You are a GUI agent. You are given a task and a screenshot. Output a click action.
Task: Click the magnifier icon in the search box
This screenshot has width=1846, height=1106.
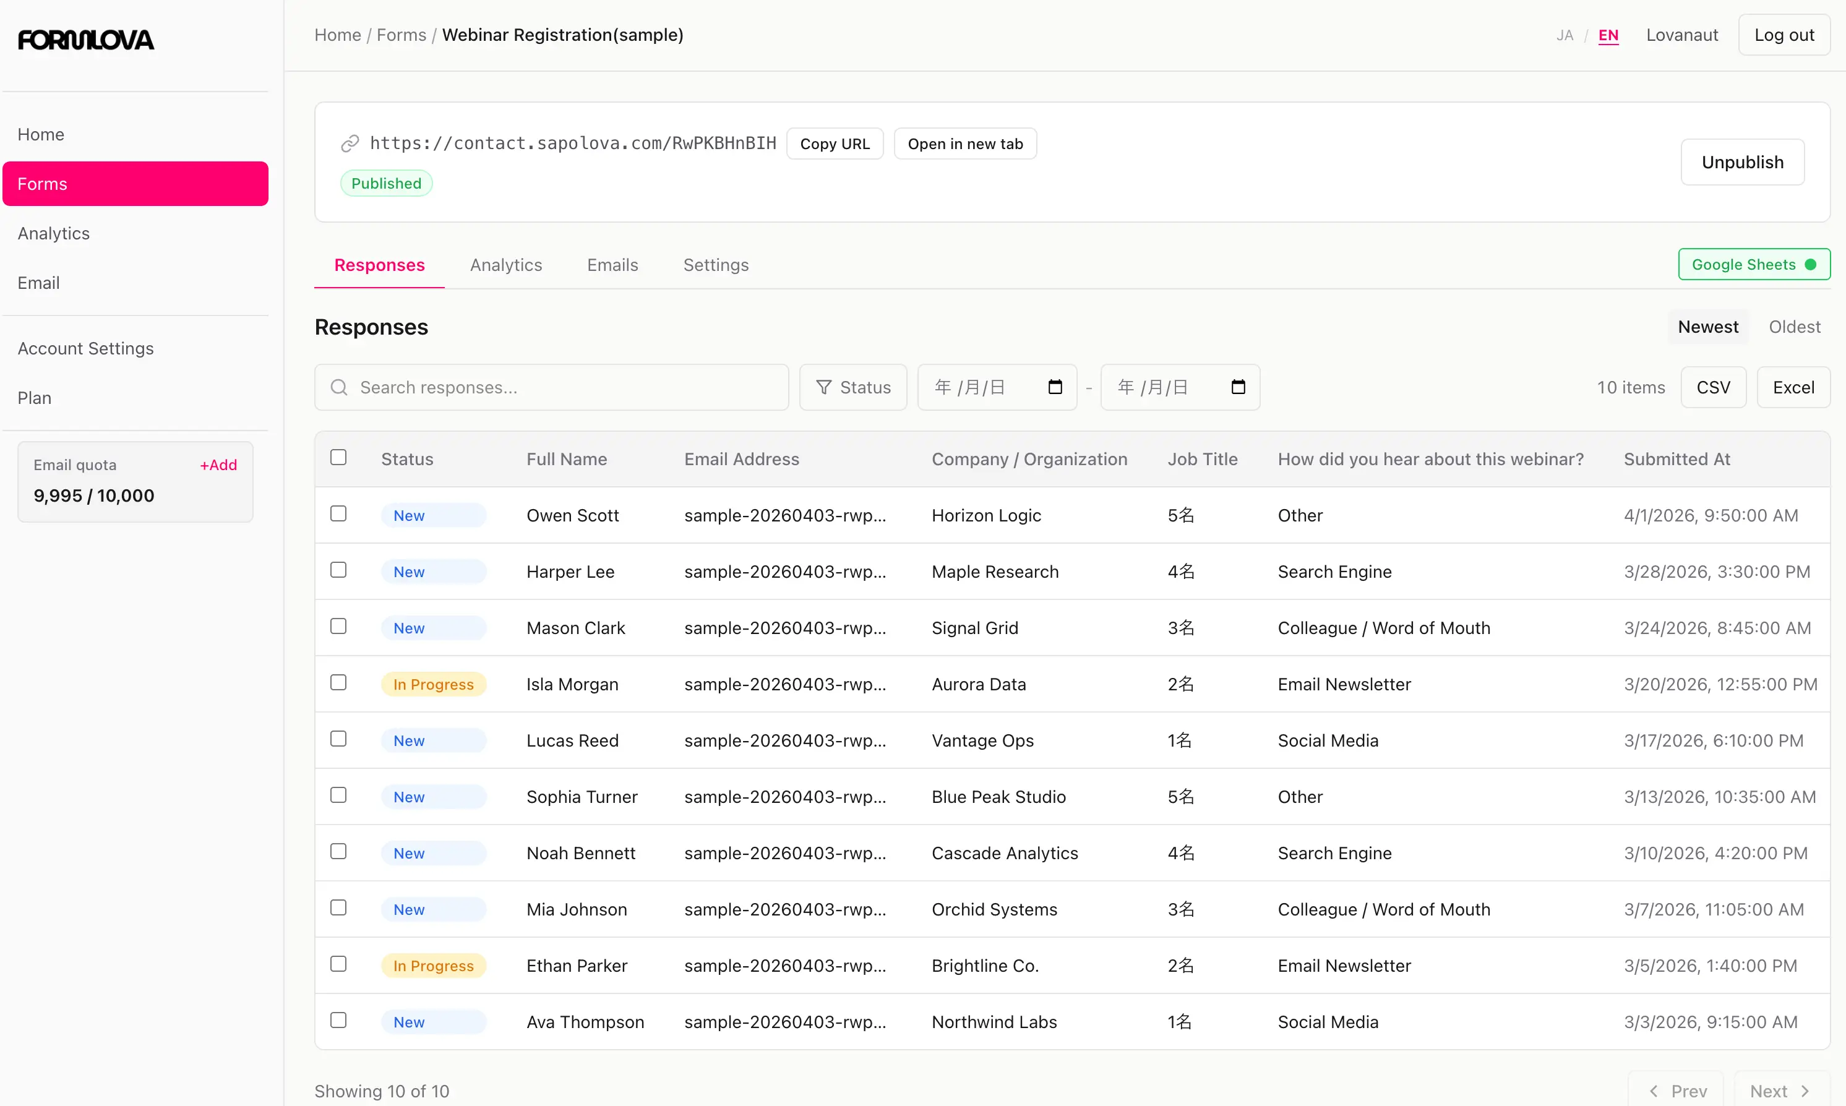(339, 388)
